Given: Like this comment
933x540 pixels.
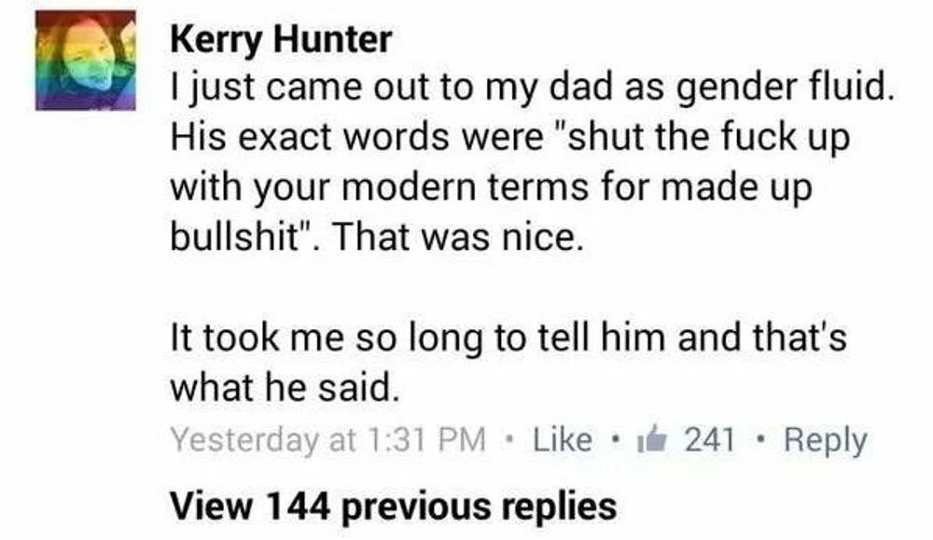Looking at the screenshot, I should 563,440.
